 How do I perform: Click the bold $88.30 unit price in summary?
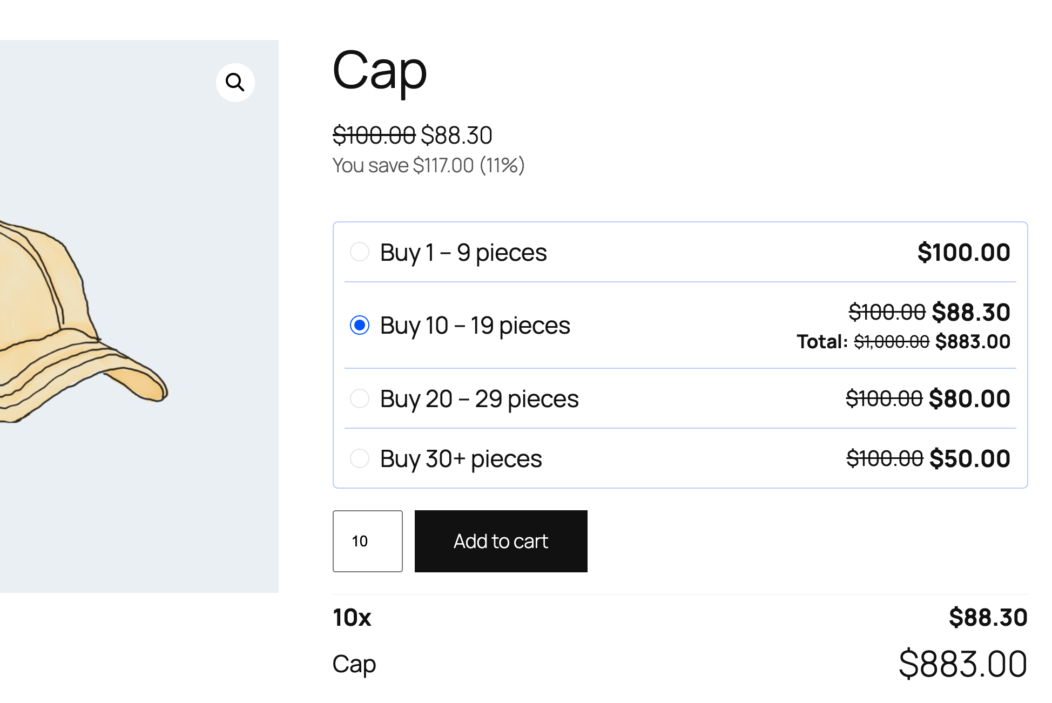coord(988,617)
